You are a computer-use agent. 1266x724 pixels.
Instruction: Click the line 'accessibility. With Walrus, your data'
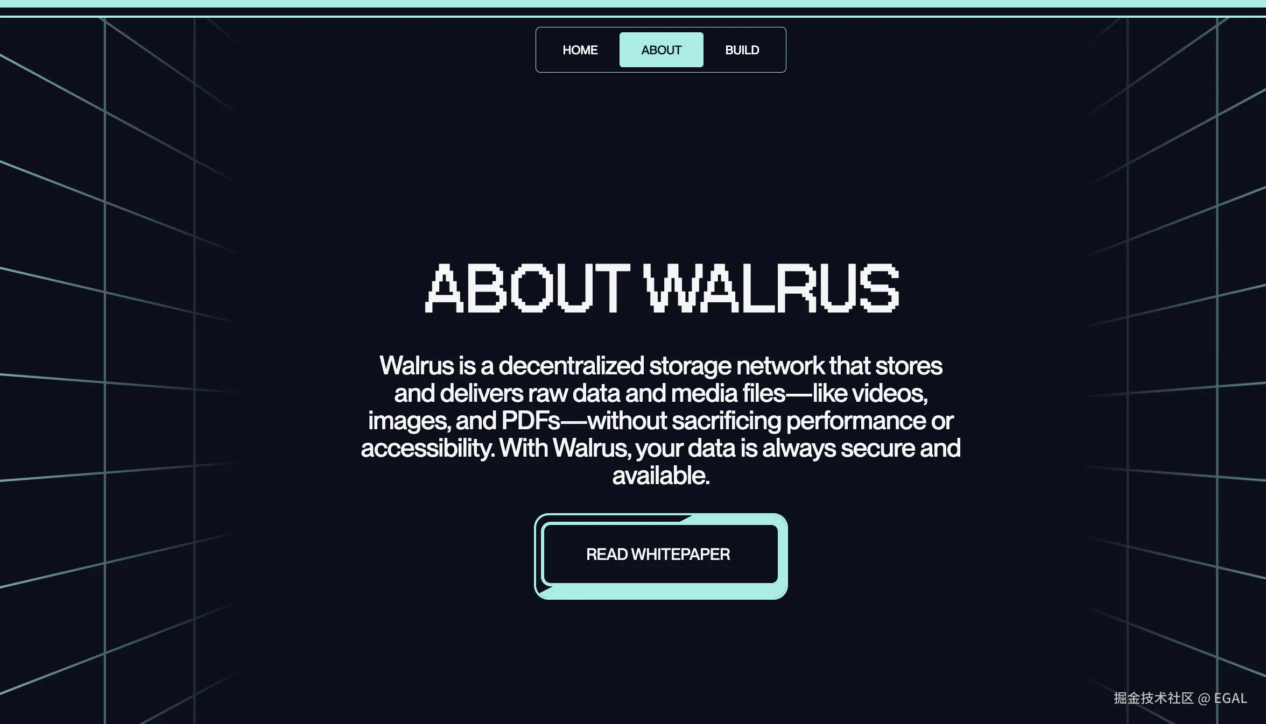pos(660,448)
